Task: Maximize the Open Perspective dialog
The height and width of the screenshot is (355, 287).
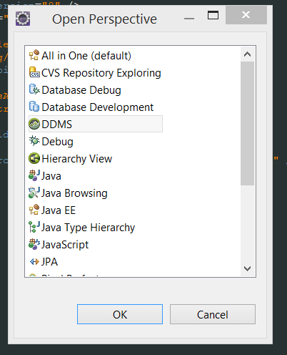Action: click(213, 15)
